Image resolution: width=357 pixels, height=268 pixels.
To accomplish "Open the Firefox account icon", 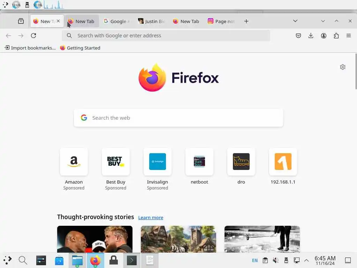I will tap(324, 36).
